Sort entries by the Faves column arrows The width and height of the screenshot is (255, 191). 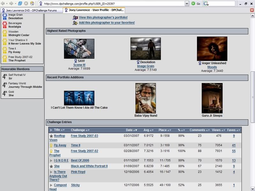pos(238,130)
